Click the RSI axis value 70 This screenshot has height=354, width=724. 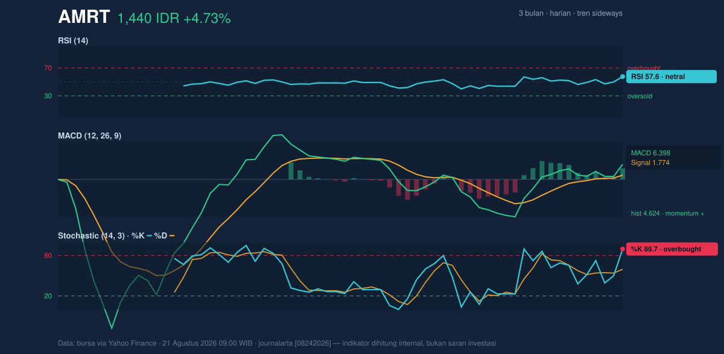pyautogui.click(x=48, y=68)
